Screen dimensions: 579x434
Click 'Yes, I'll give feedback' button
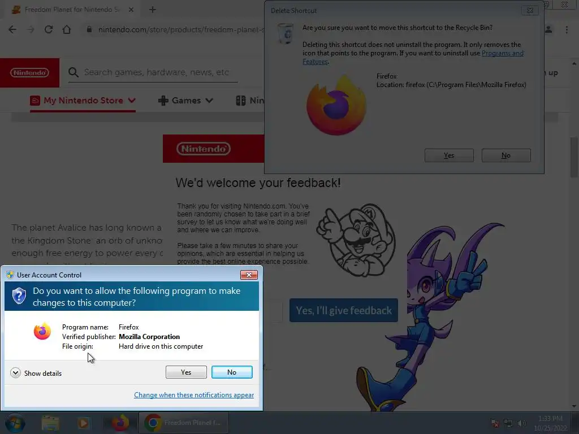(x=344, y=310)
